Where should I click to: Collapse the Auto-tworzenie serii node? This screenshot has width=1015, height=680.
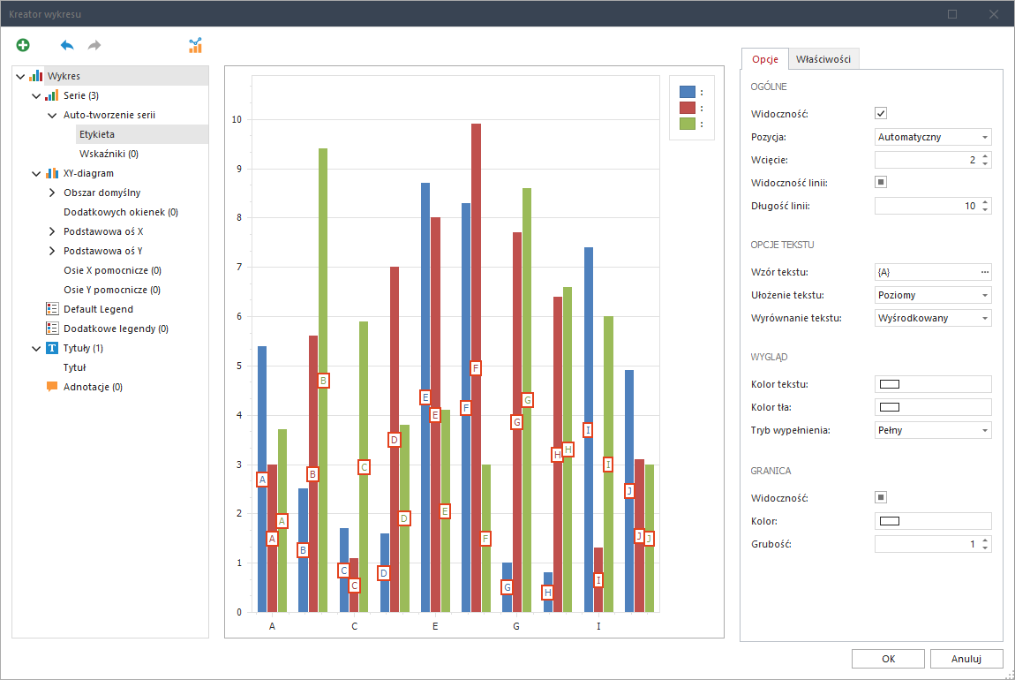point(52,116)
